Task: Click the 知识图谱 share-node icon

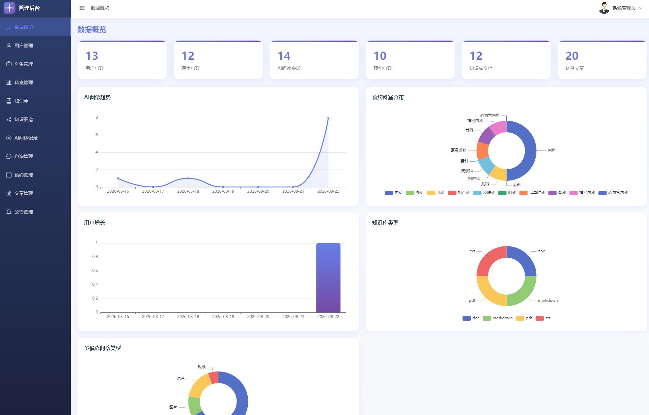Action: coord(9,119)
